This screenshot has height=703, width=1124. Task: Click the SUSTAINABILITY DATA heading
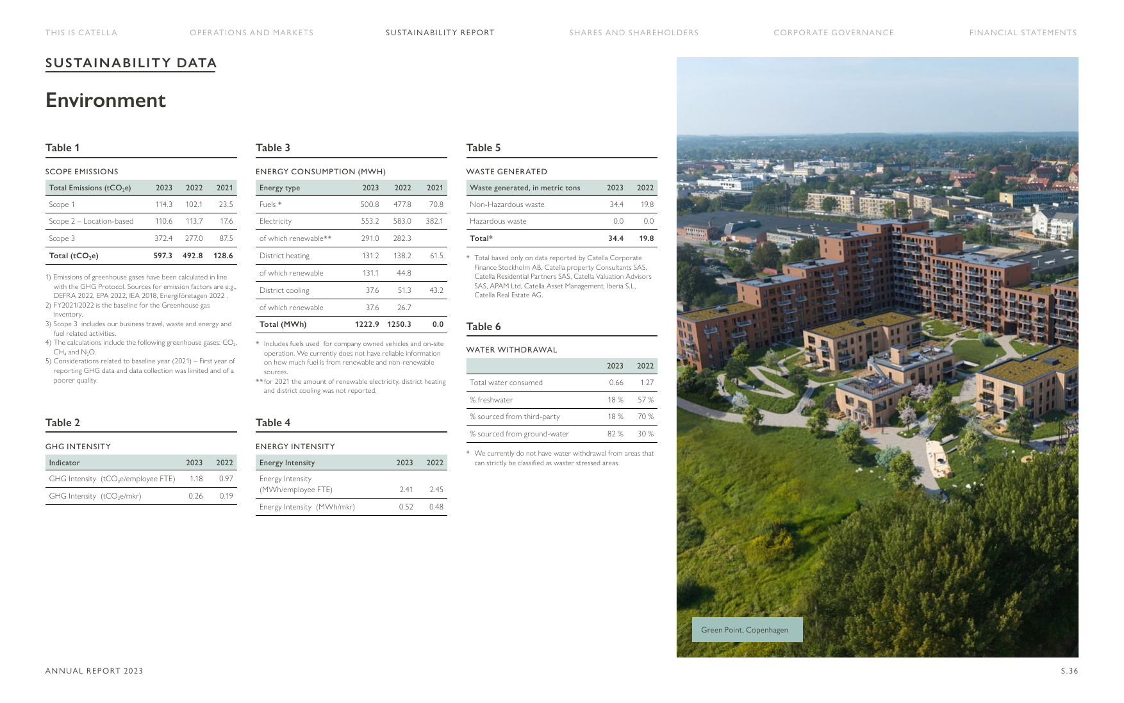(131, 63)
